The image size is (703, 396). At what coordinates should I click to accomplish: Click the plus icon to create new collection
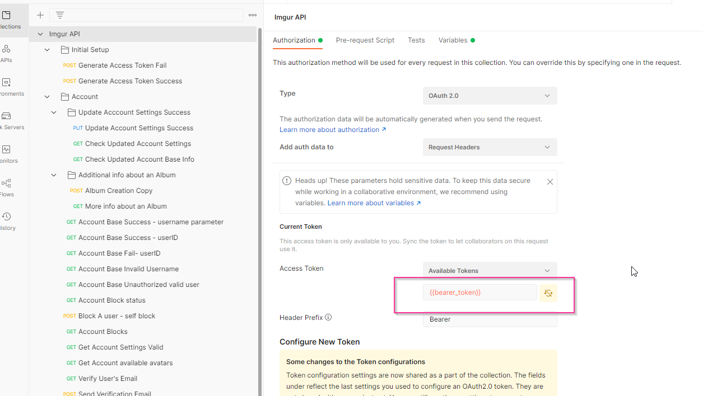coord(40,15)
